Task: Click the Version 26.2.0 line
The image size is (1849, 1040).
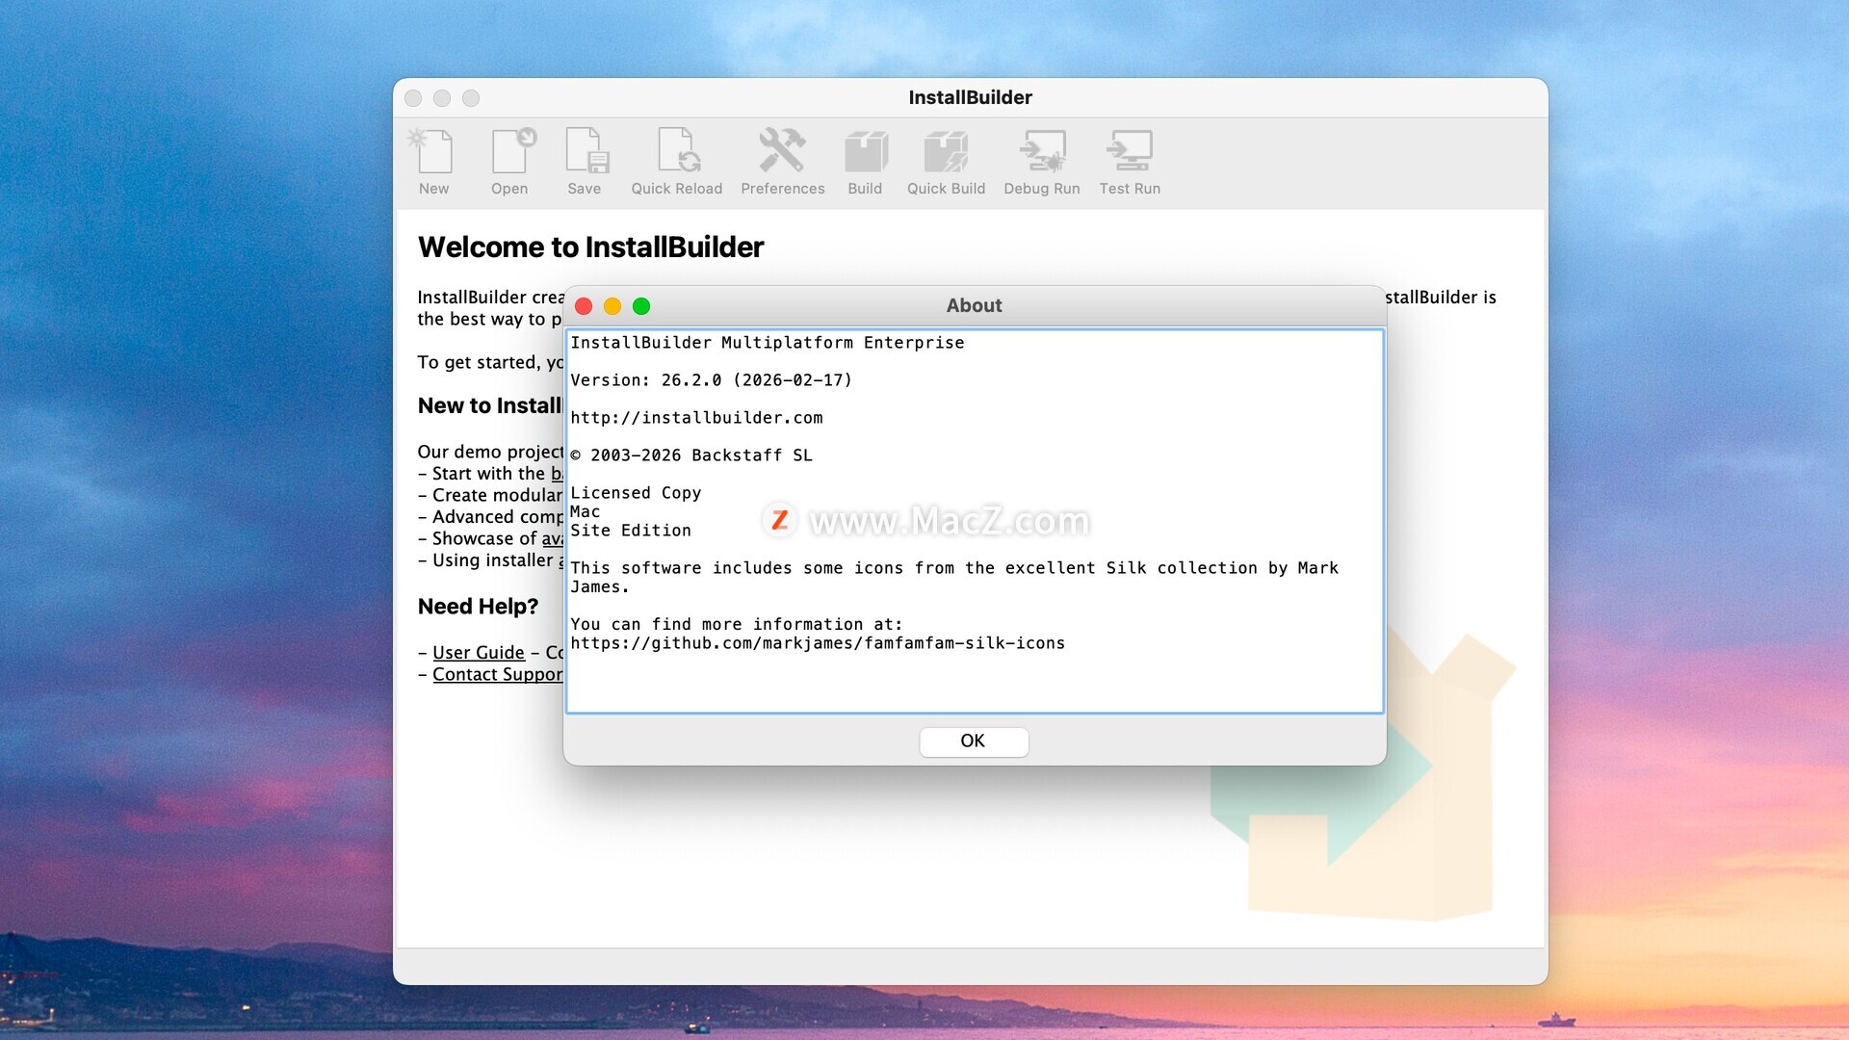Action: click(711, 380)
